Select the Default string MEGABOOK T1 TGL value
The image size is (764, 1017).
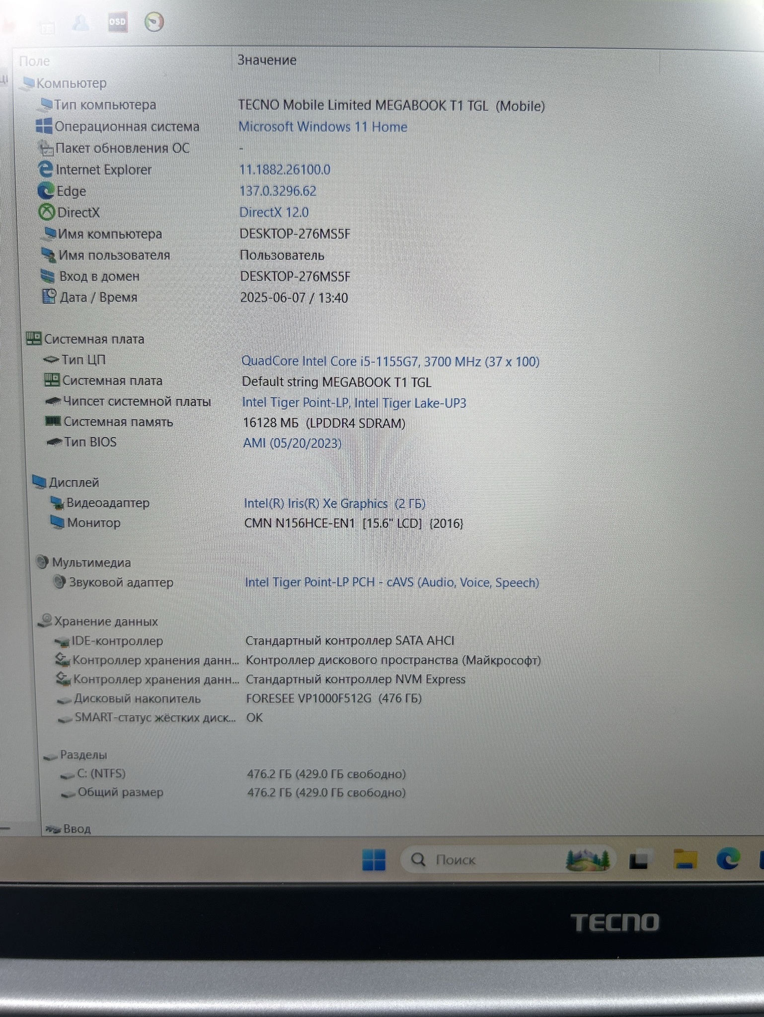pyautogui.click(x=337, y=382)
